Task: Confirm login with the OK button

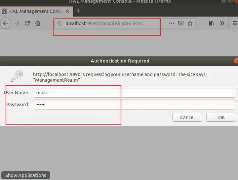Action: (x=221, y=117)
